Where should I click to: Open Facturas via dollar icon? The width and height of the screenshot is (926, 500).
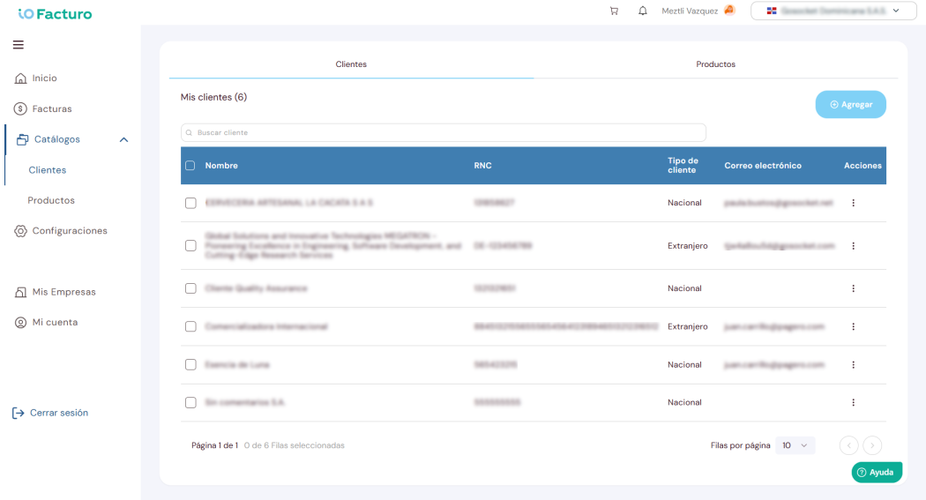pyautogui.click(x=20, y=108)
